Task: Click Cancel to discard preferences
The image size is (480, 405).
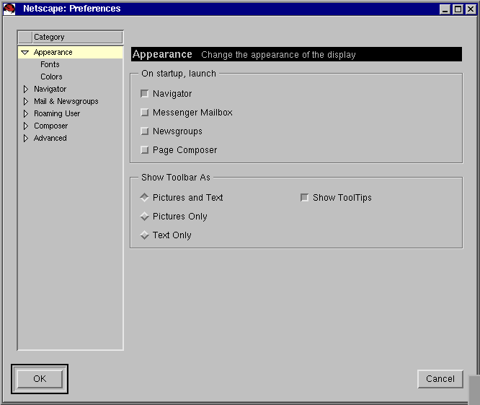Action: click(x=440, y=379)
